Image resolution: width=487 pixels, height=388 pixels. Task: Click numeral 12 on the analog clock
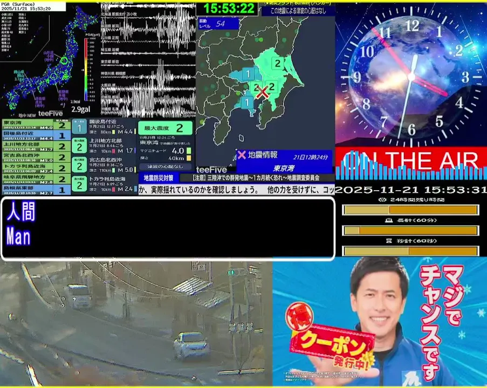[413, 25]
